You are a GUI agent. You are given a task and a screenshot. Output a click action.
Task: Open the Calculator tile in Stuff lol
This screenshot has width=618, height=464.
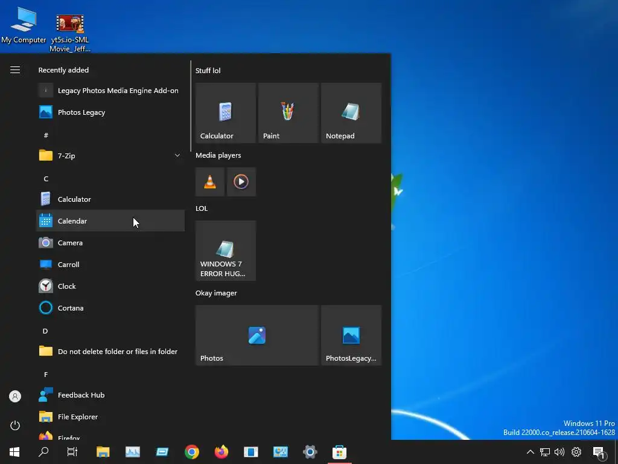point(226,113)
